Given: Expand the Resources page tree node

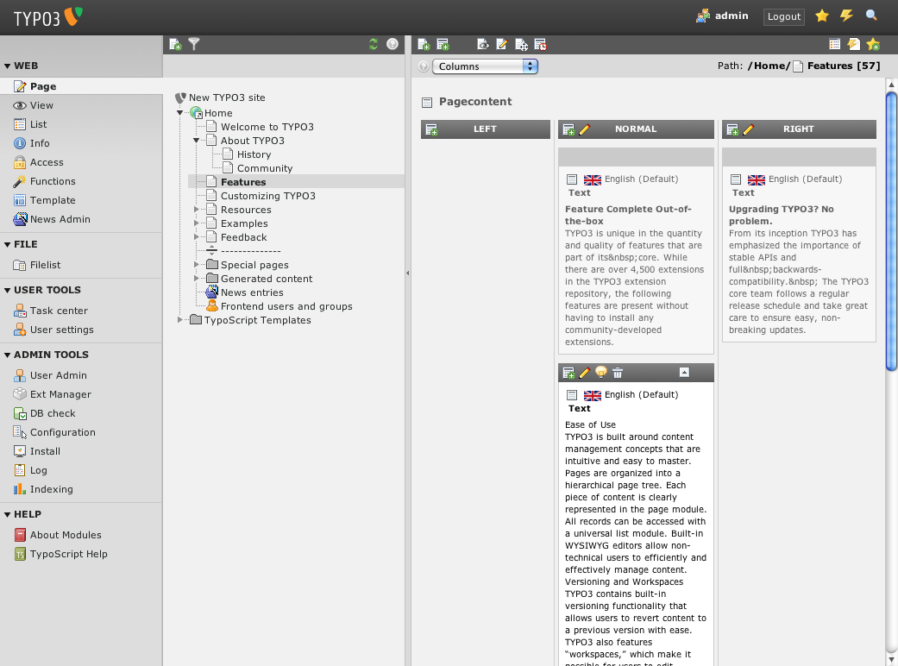Looking at the screenshot, I should tap(197, 210).
